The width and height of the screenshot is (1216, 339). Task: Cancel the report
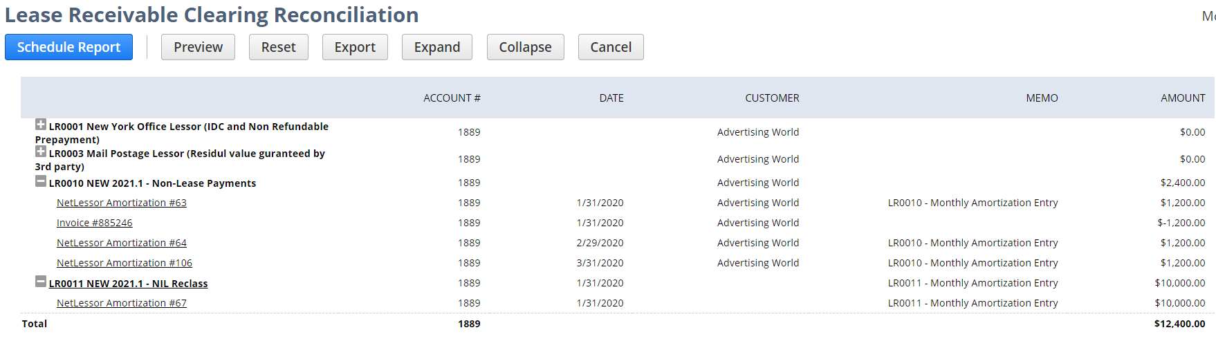611,47
